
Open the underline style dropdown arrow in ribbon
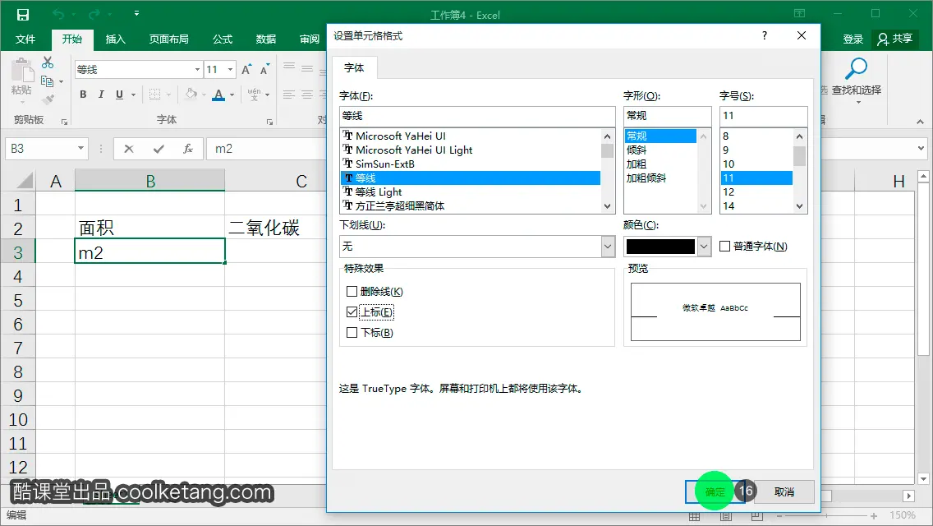pos(133,95)
